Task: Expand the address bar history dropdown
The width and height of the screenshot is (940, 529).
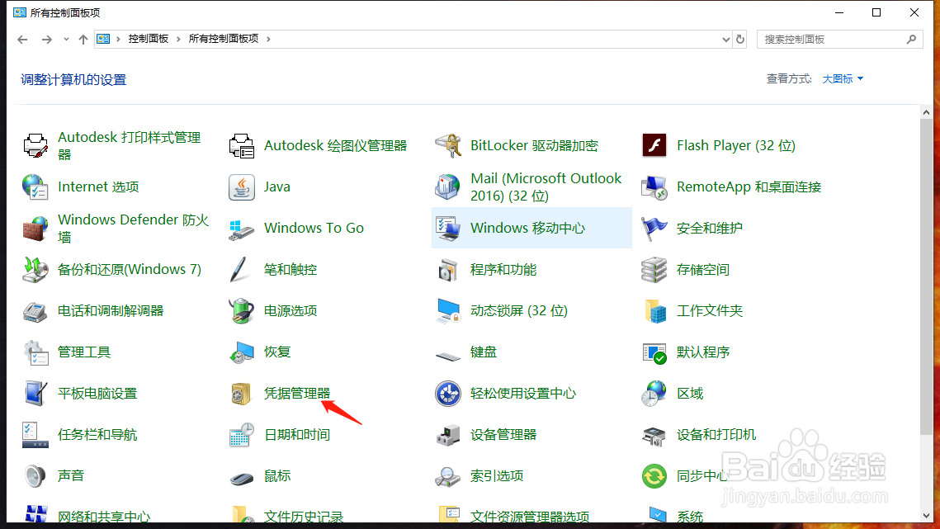Action: click(x=725, y=39)
